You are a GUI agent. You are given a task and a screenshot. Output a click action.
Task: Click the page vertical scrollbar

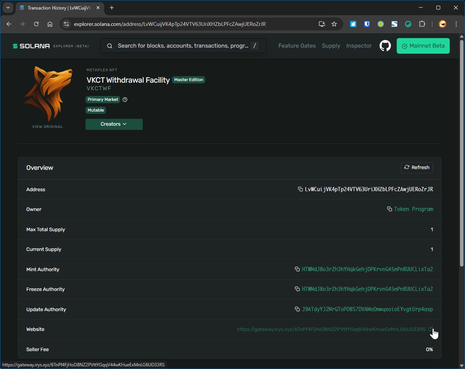(462, 152)
